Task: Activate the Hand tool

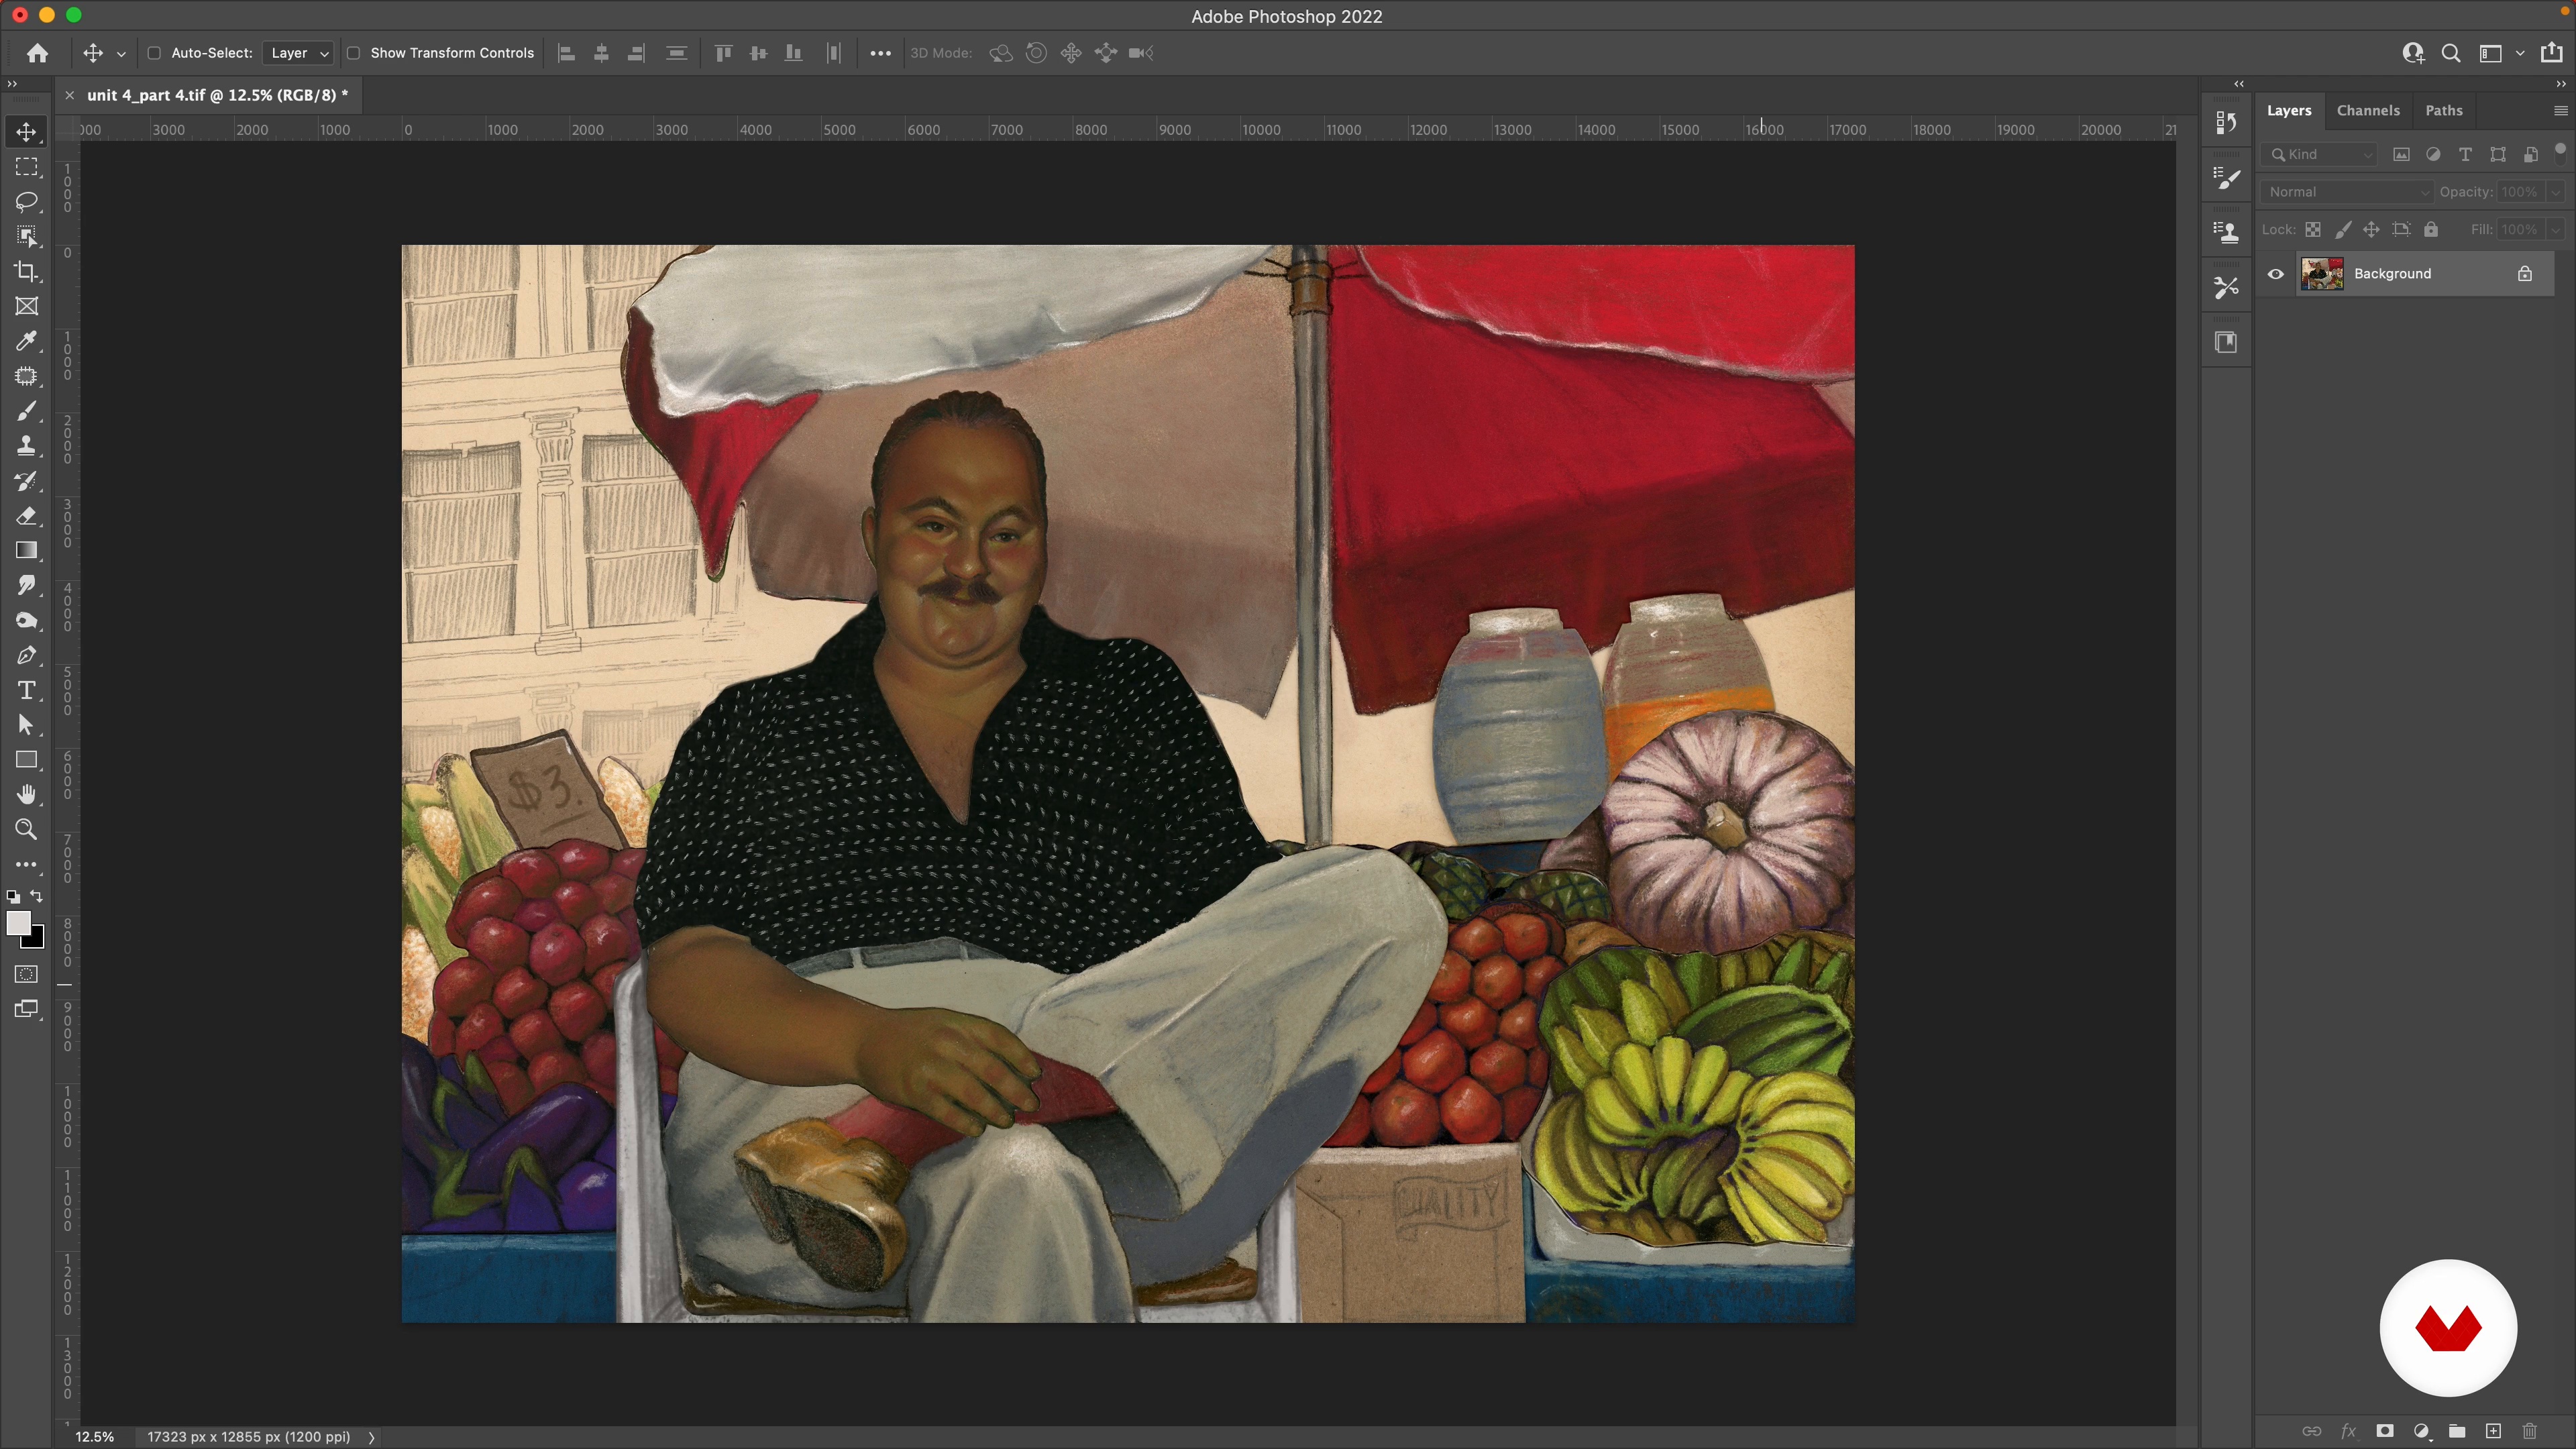Action: pos(27,795)
